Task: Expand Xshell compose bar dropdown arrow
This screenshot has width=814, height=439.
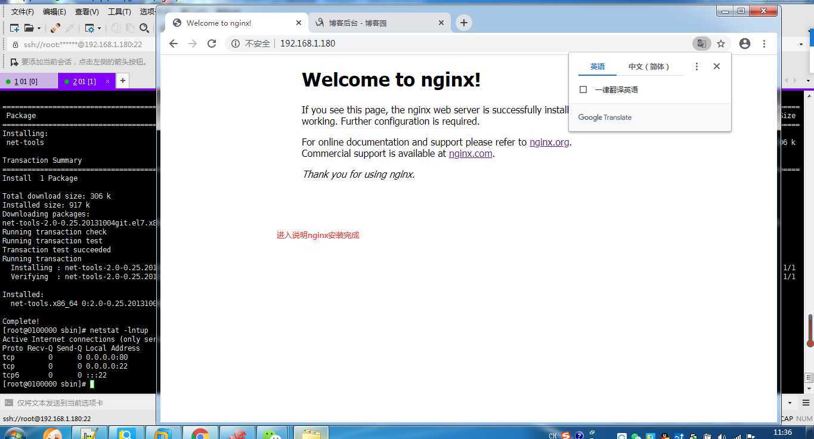Action: pyautogui.click(x=790, y=403)
